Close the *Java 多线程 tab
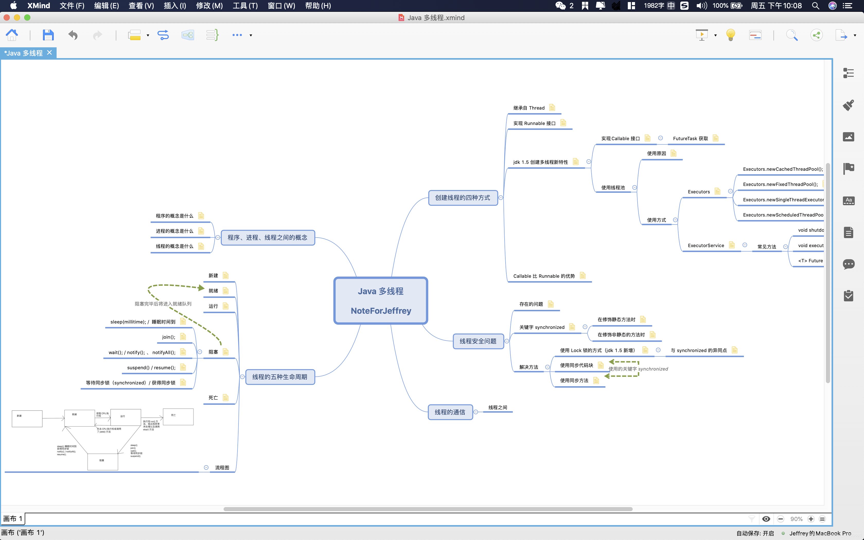Screen dimensions: 864x540 (50, 53)
